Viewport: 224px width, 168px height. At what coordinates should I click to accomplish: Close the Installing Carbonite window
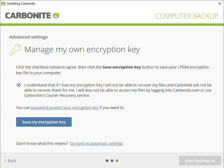point(219,4)
